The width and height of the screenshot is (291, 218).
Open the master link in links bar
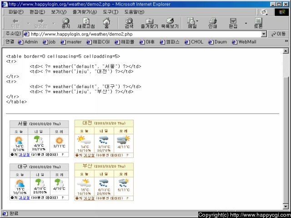71,42
